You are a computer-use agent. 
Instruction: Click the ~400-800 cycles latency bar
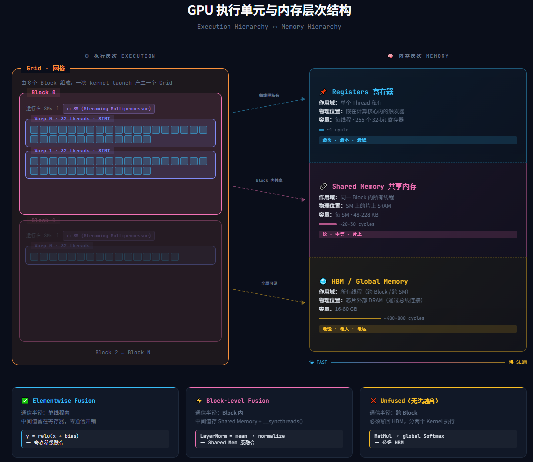pyautogui.click(x=350, y=318)
